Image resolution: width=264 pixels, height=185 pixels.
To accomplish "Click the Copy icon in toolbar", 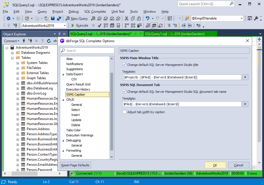I will pos(133,18).
